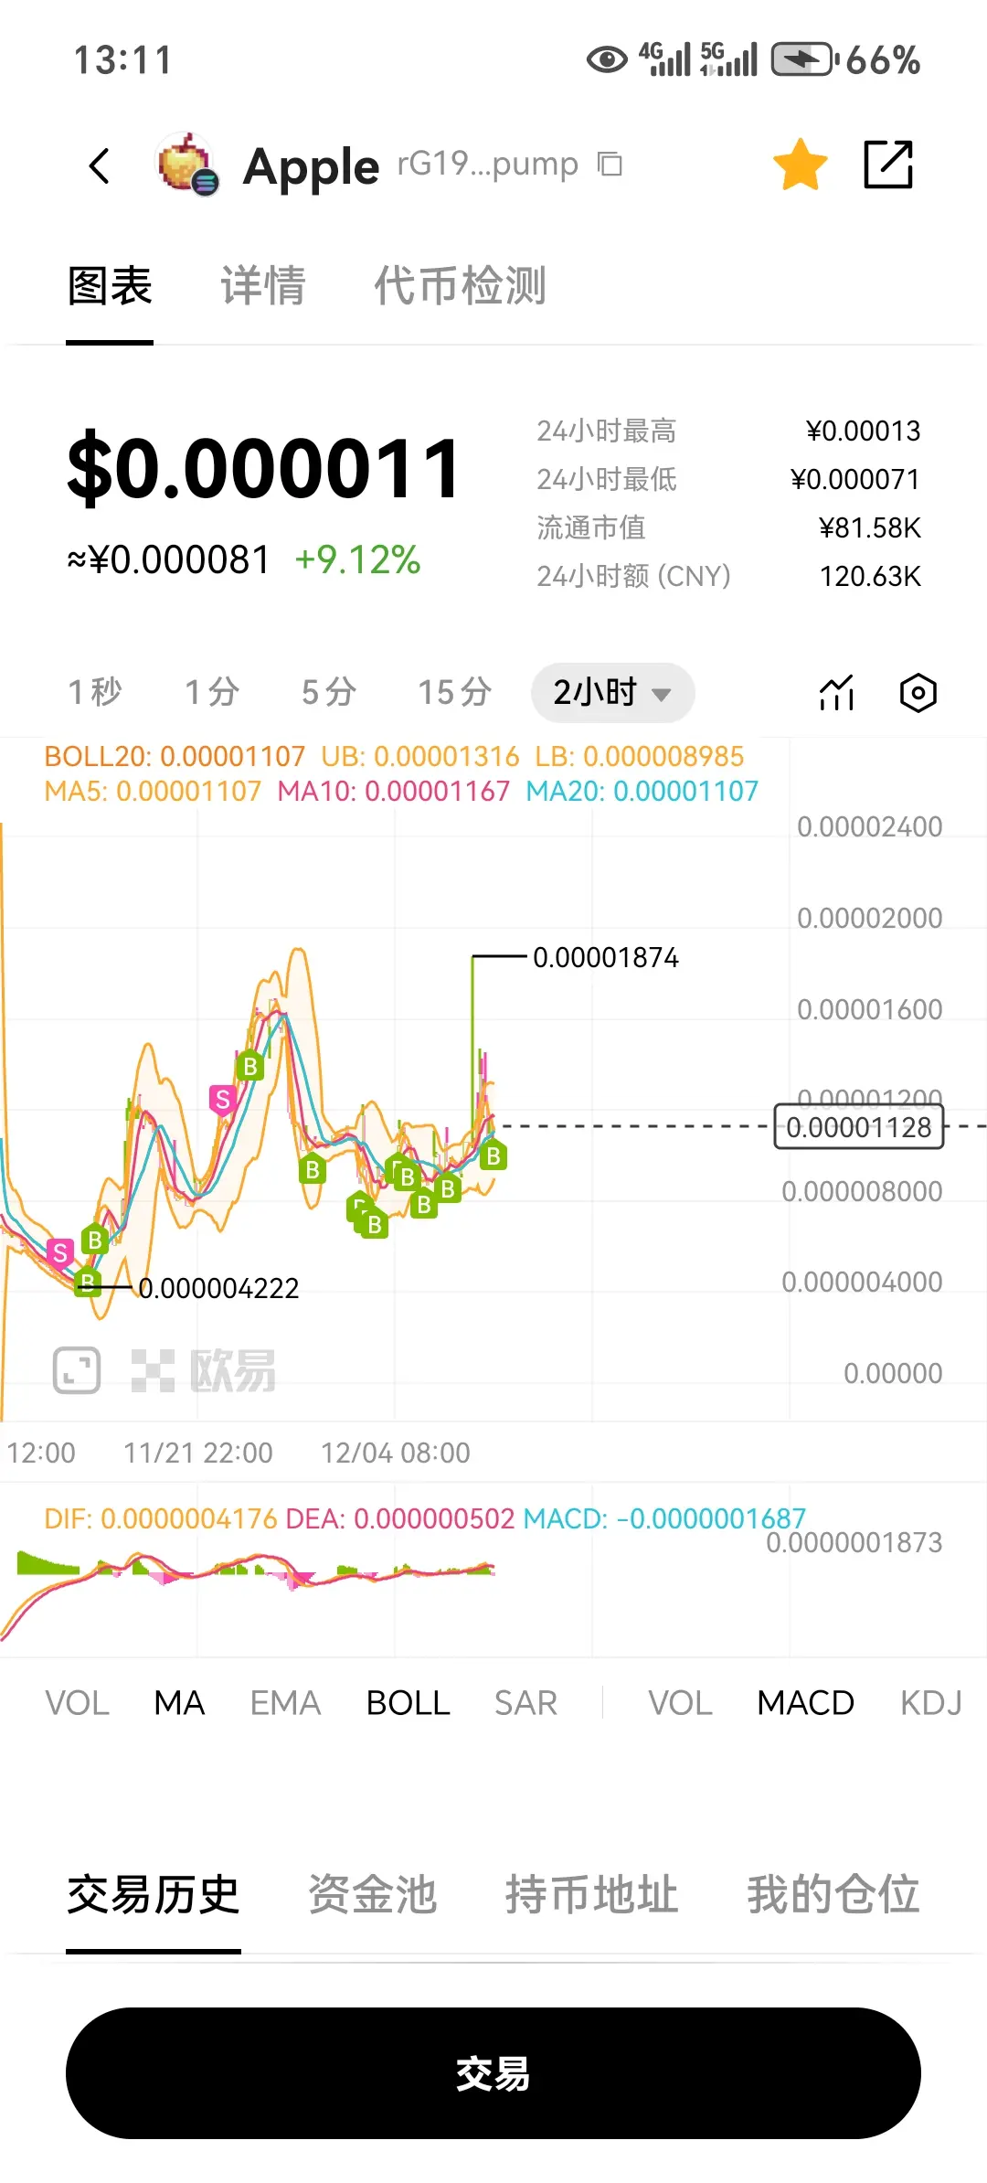Image resolution: width=987 pixels, height=2183 pixels.
Task: Tap the 0.000004222 low price label
Action: point(218,1288)
